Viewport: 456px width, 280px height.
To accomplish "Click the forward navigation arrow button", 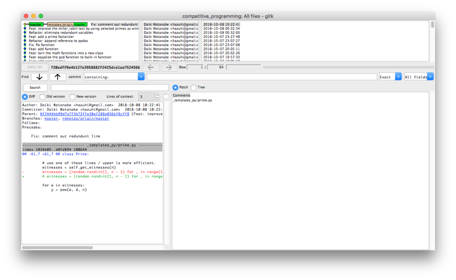I will [x=169, y=67].
